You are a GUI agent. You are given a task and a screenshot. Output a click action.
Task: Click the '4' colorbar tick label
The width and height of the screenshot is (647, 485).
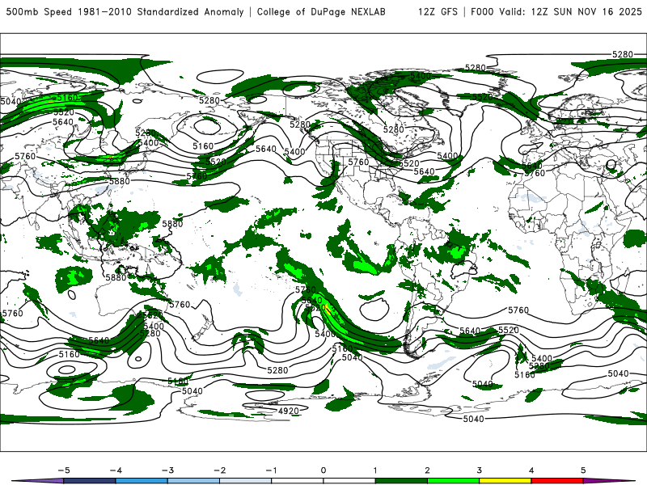click(531, 470)
